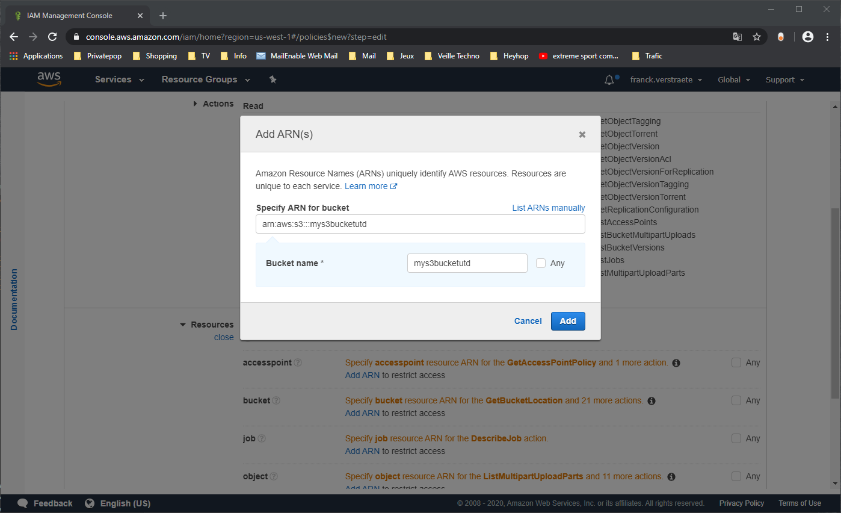Open the notifications bell icon
Screen dimensions: 841x513
point(609,79)
